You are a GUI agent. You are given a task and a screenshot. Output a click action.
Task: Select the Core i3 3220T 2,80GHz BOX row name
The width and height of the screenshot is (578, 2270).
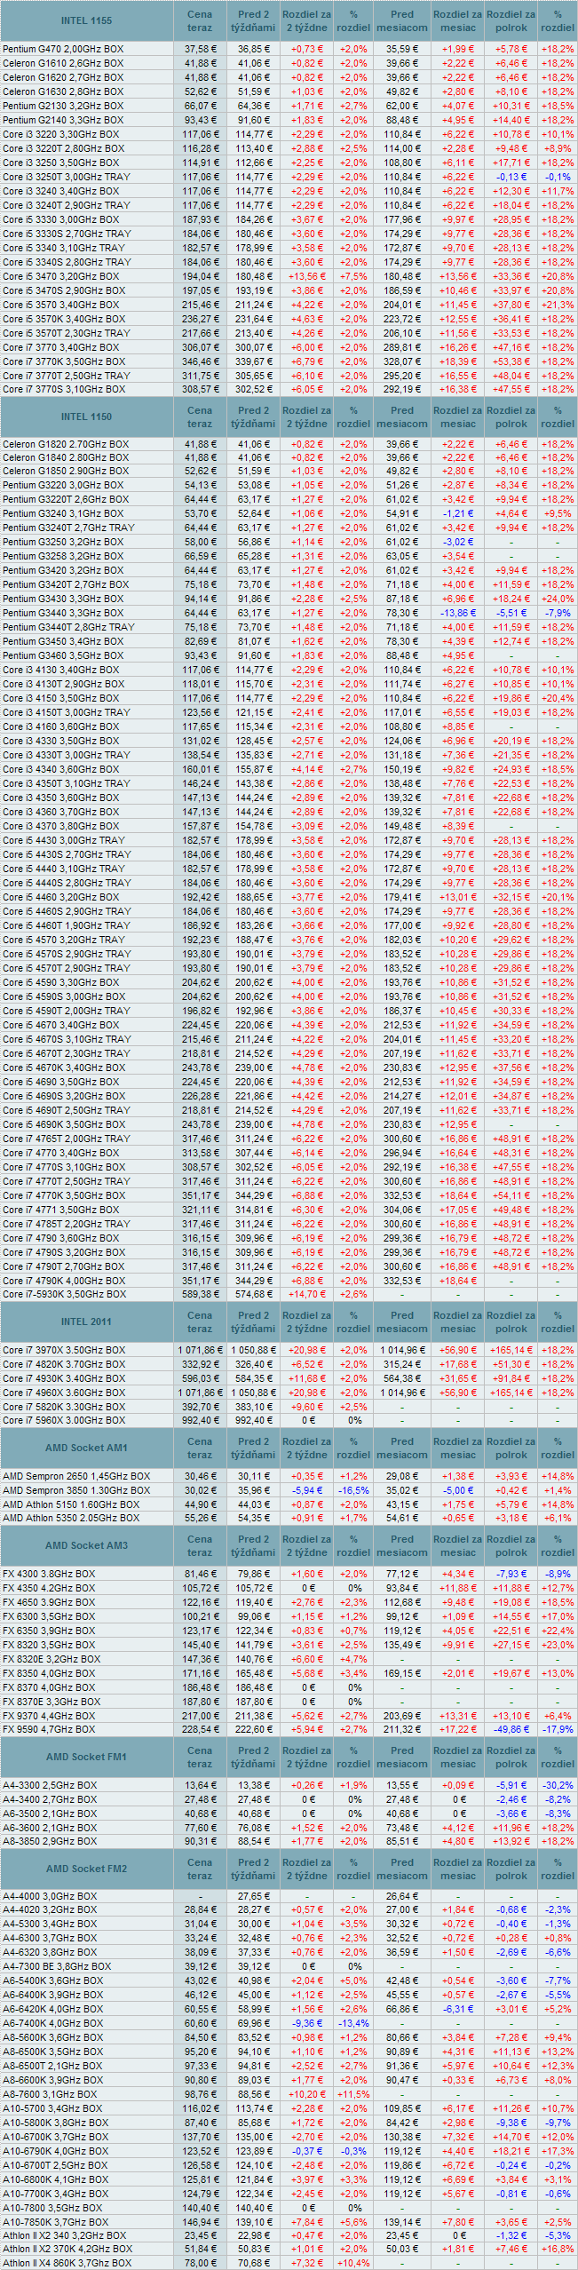point(63,148)
